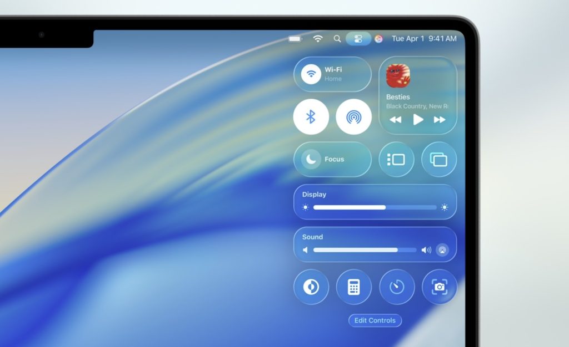Viewport: 569px width, 347px height.
Task: Adjust the Sound volume slider
Action: 365,250
